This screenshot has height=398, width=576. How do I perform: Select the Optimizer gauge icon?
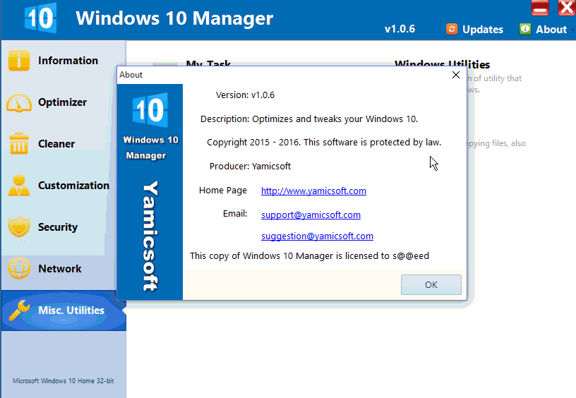[19, 102]
